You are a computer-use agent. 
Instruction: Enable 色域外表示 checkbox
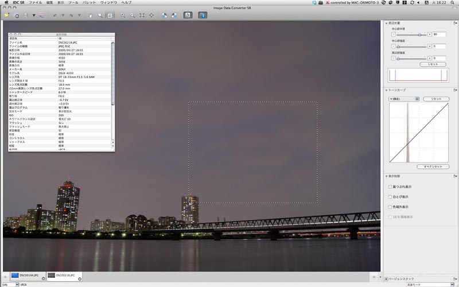[390, 207]
